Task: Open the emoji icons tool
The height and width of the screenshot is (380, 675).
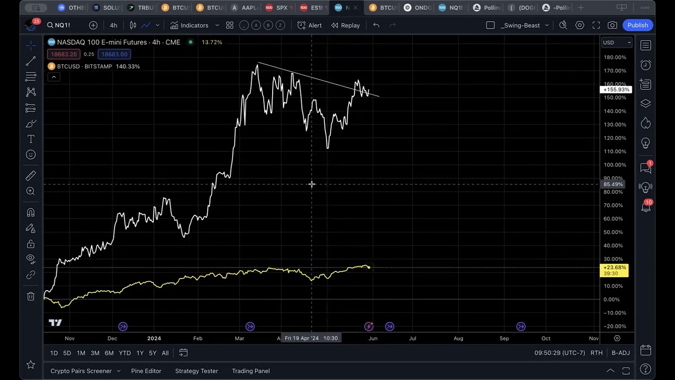Action: point(31,155)
